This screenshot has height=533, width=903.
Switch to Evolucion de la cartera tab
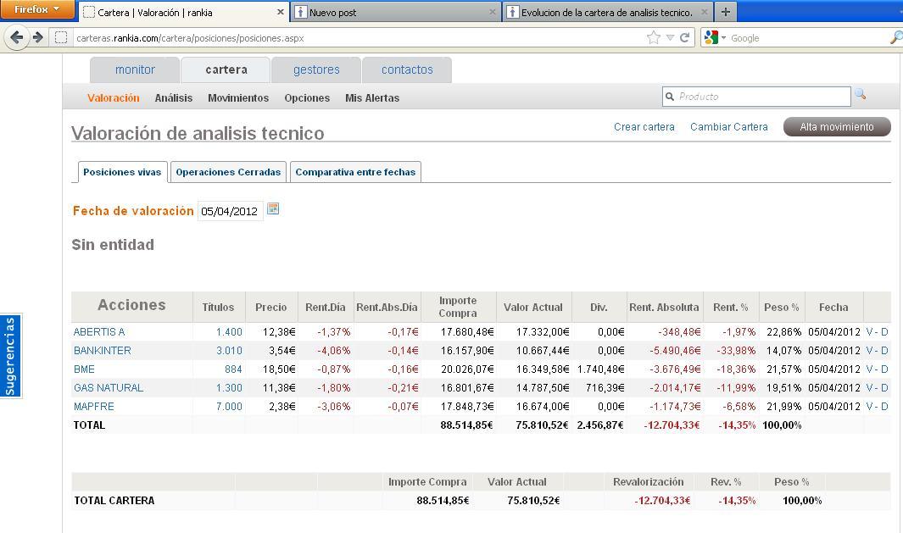(606, 12)
